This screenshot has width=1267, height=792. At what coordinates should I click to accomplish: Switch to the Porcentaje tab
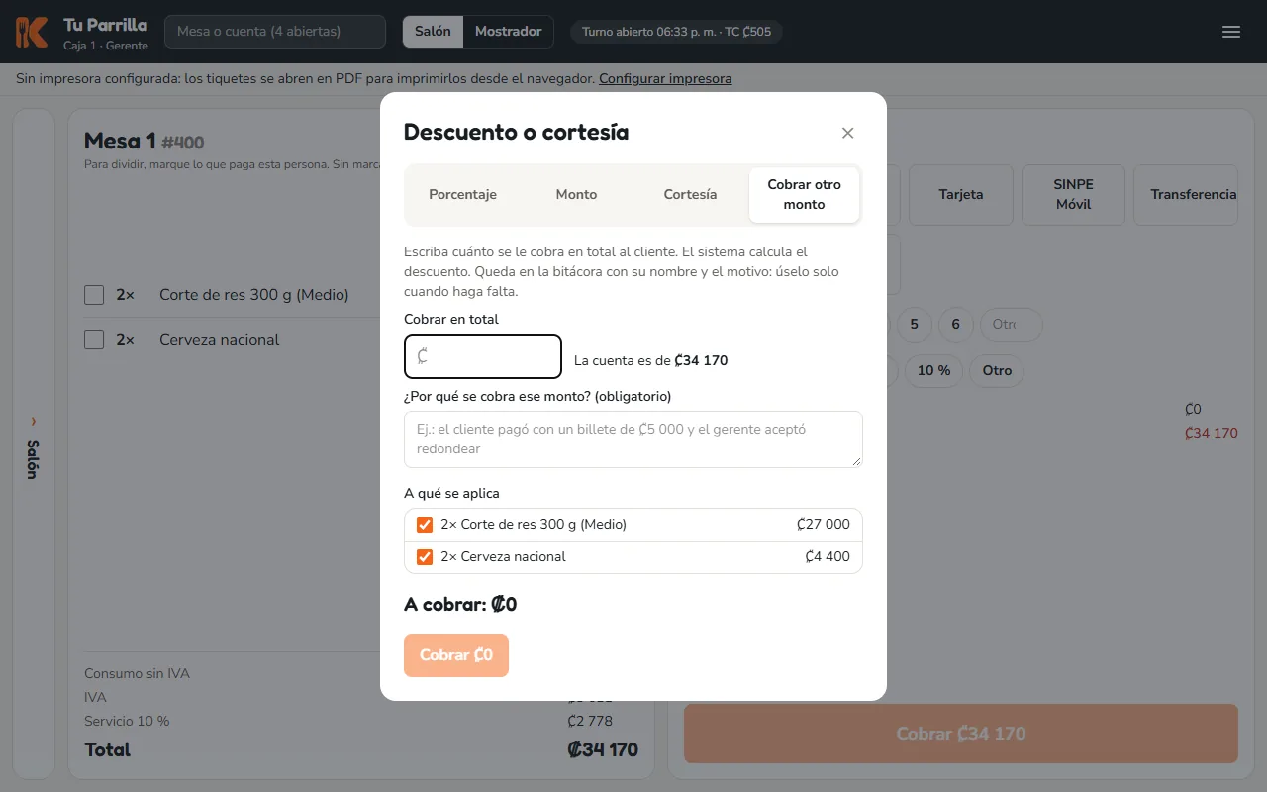tap(462, 194)
